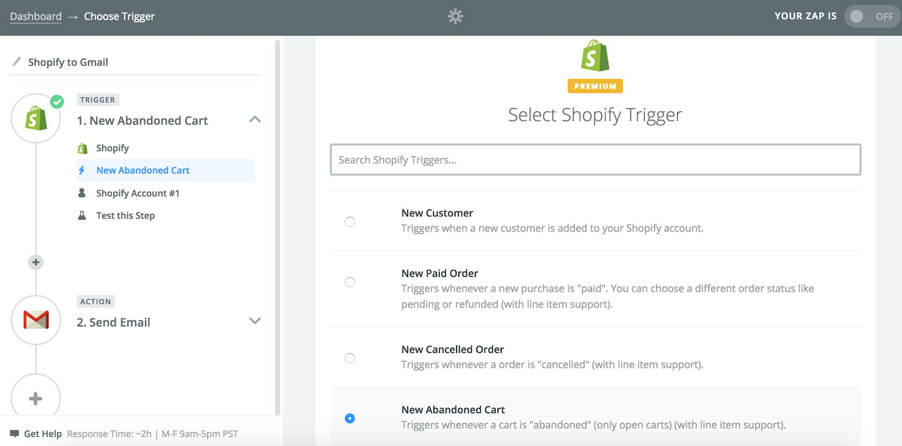Image resolution: width=902 pixels, height=446 pixels.
Task: Click the Search Shopify Triggers field
Action: tap(595, 160)
